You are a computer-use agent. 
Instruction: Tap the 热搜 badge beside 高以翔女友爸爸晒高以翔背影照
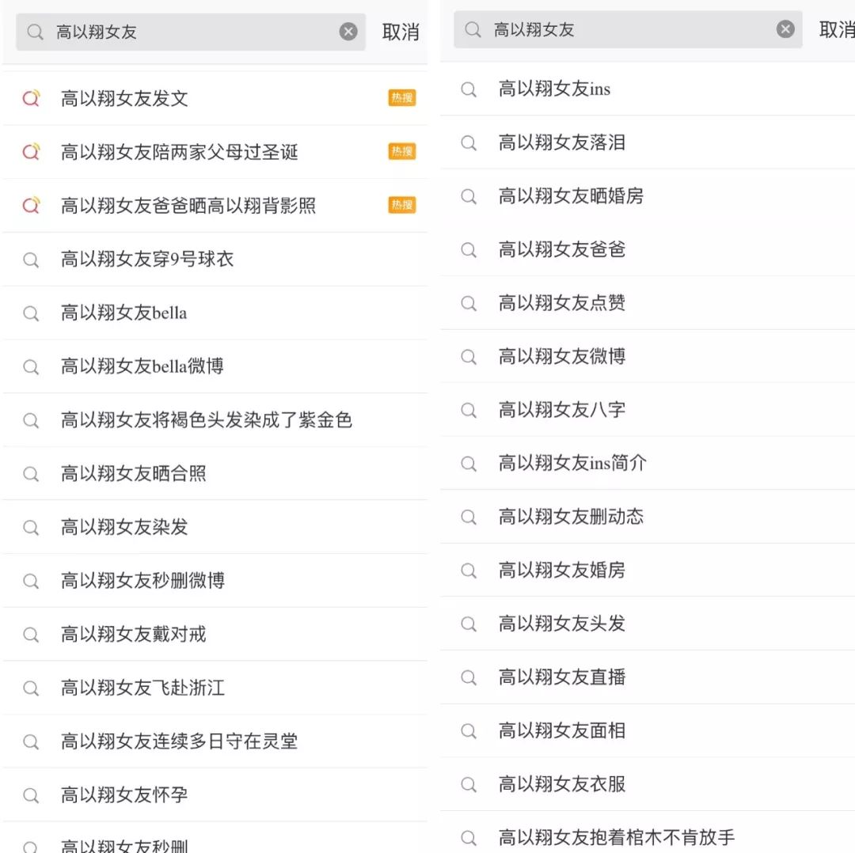coord(402,206)
